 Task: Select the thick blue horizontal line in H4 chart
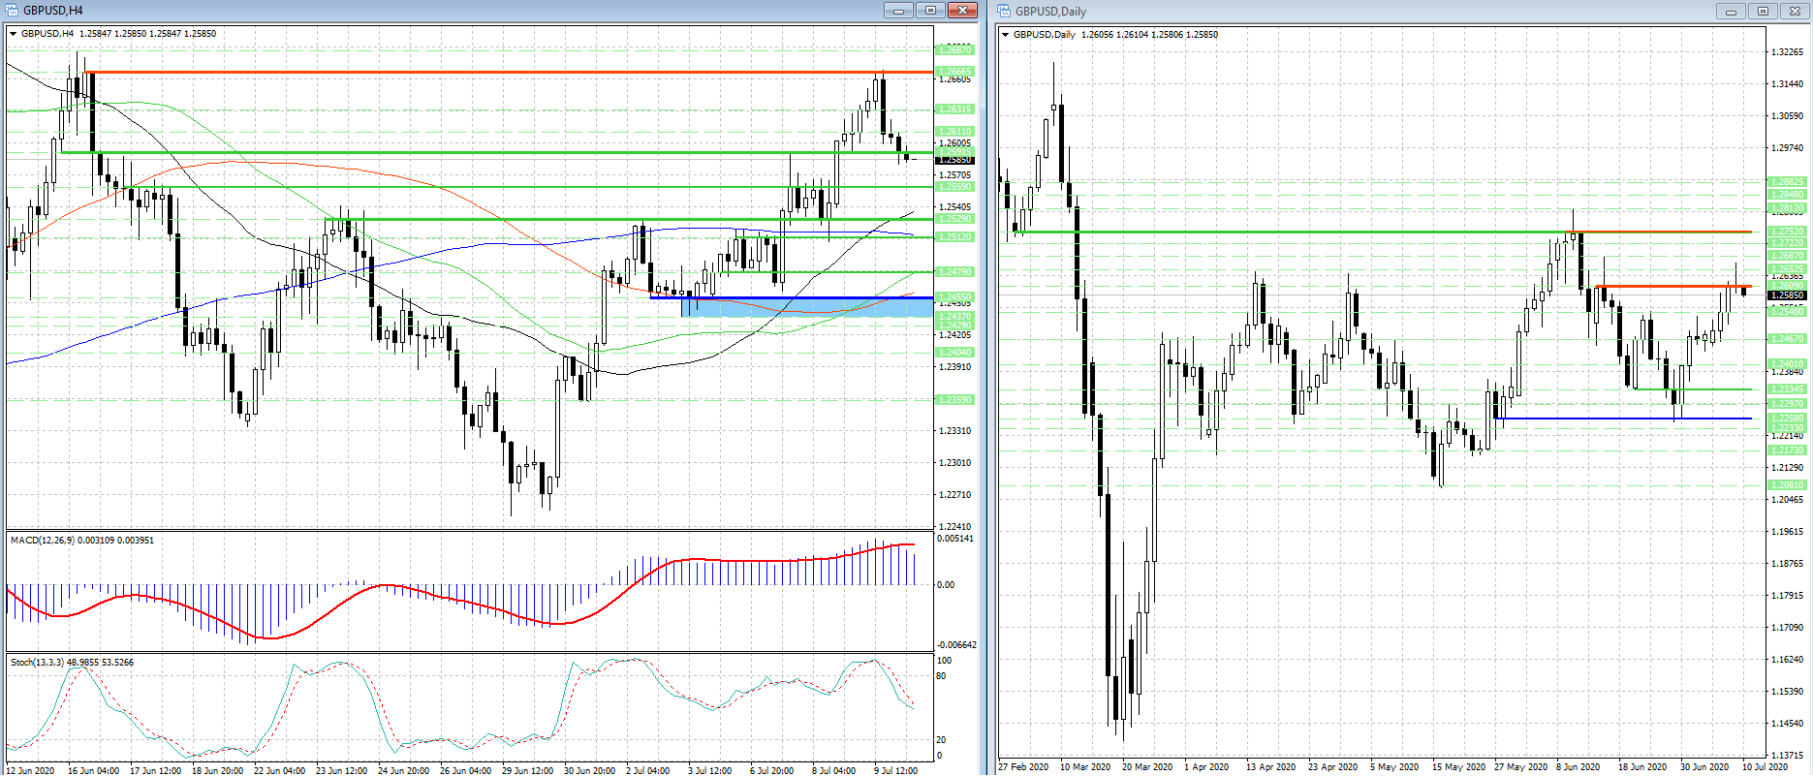791,297
